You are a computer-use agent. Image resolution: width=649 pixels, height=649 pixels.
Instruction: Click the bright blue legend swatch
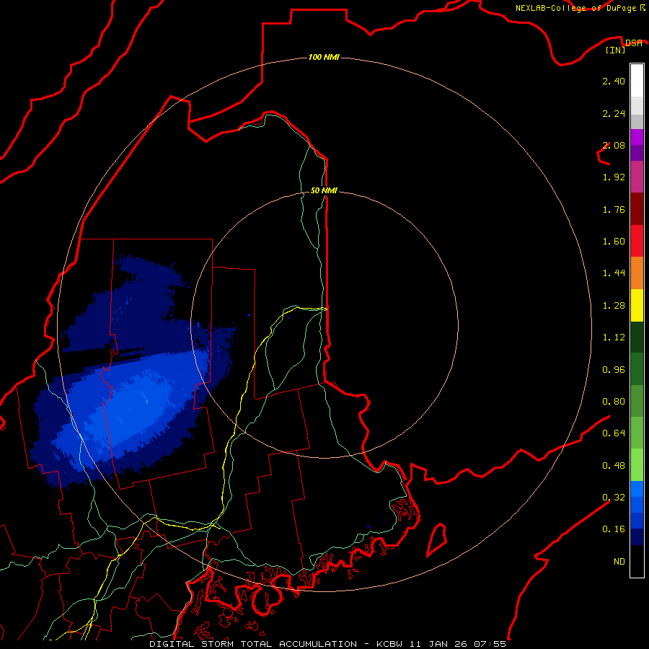click(637, 489)
